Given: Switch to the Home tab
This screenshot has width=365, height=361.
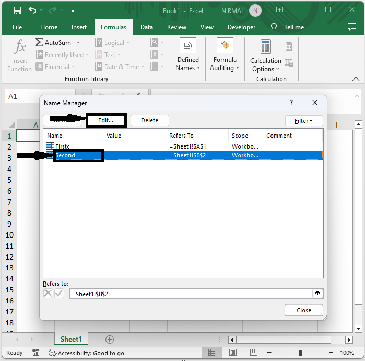Looking at the screenshot, I should tap(49, 27).
